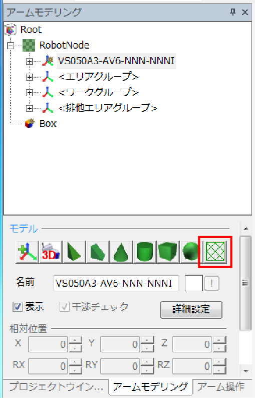Screen dimensions: 255x398
Task: Click the highlighted green wireframe area icon
Action: coord(215,252)
